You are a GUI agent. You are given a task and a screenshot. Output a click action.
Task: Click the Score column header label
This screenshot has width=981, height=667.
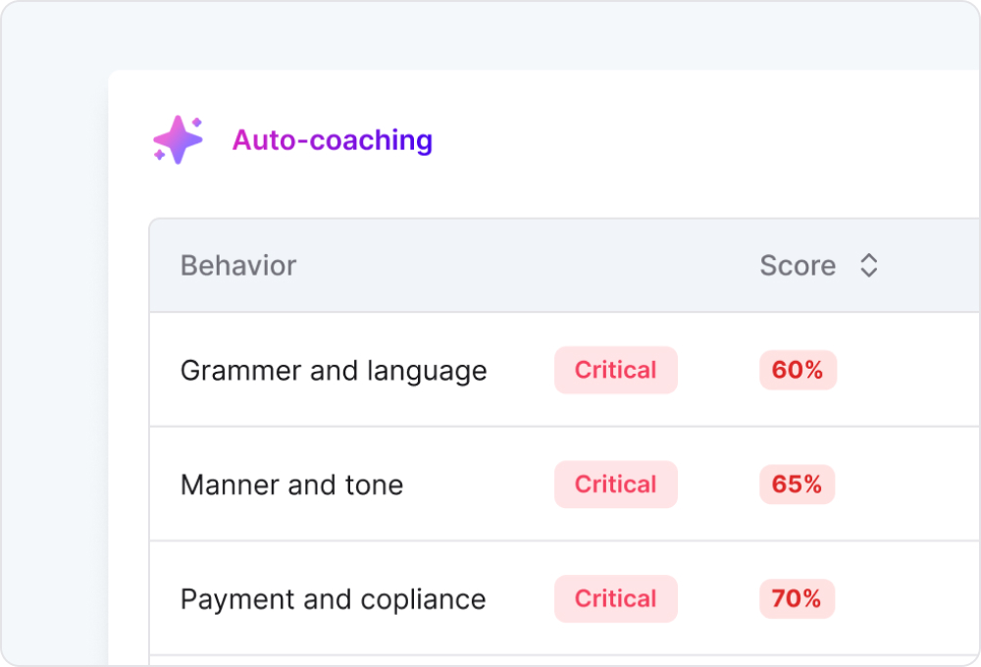pyautogui.click(x=798, y=265)
